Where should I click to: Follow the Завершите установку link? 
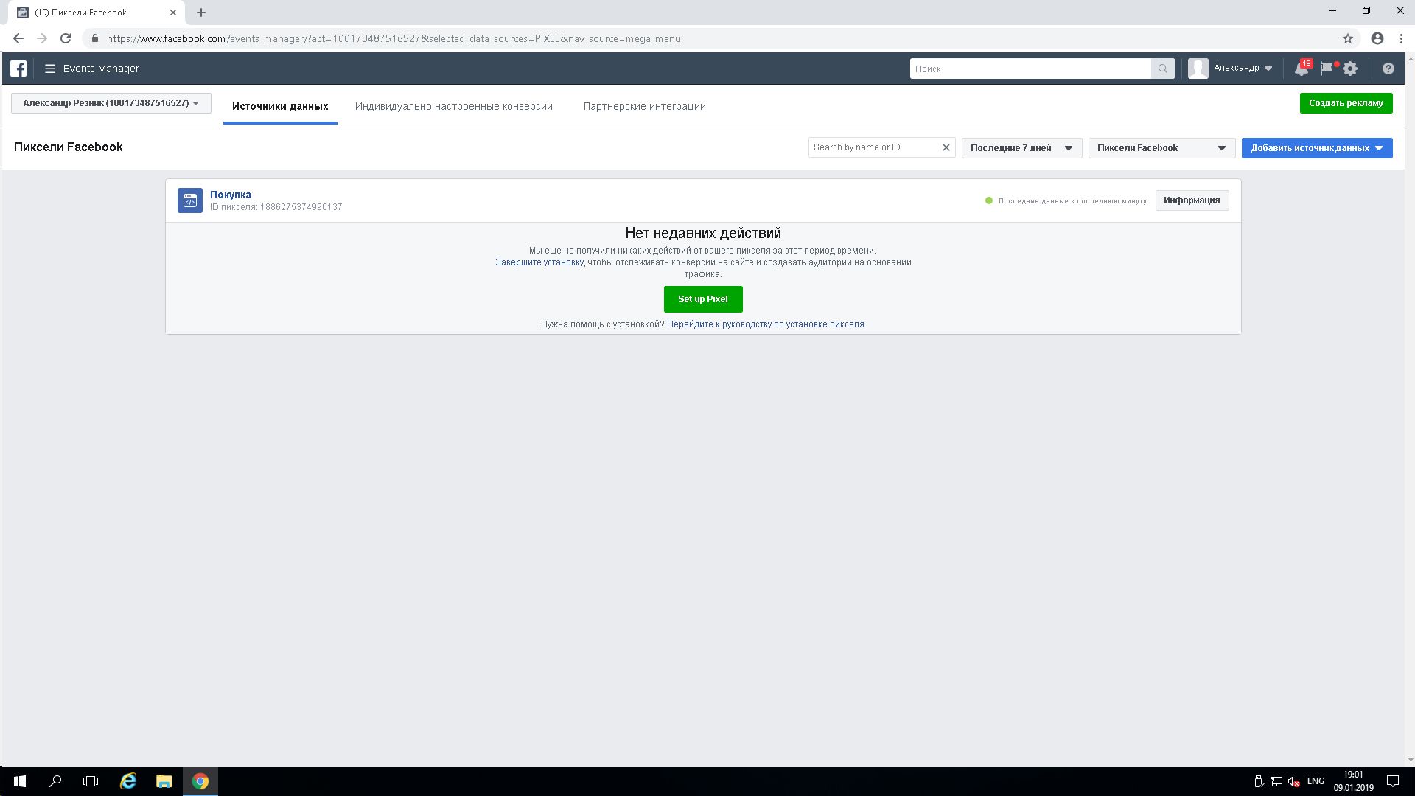[539, 262]
